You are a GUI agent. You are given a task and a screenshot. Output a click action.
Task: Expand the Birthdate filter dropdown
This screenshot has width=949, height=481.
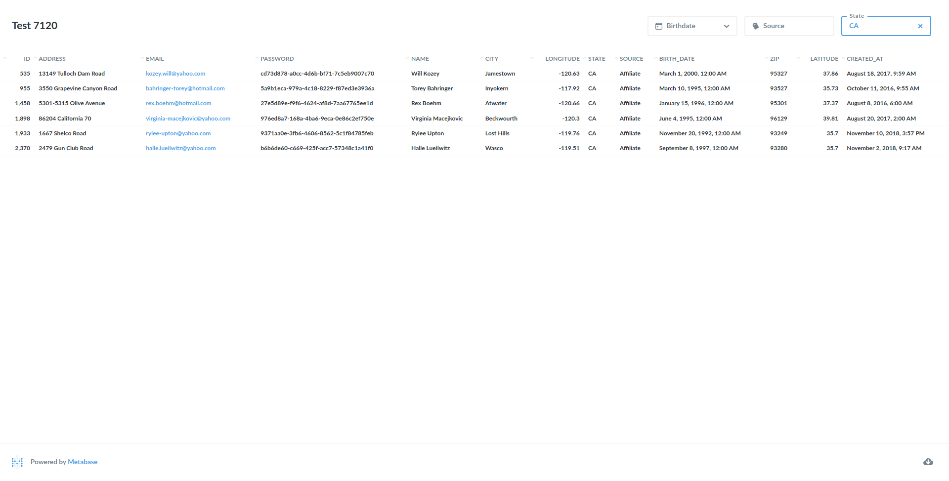point(726,26)
